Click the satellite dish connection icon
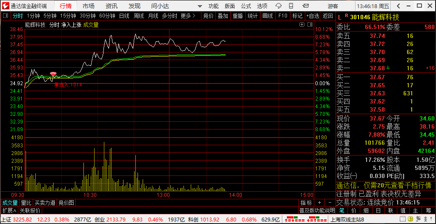 tap(418, 220)
